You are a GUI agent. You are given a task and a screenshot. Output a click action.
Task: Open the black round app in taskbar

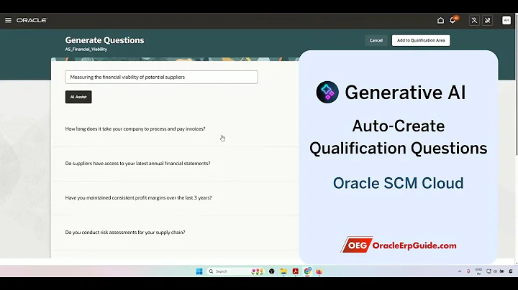click(x=271, y=271)
